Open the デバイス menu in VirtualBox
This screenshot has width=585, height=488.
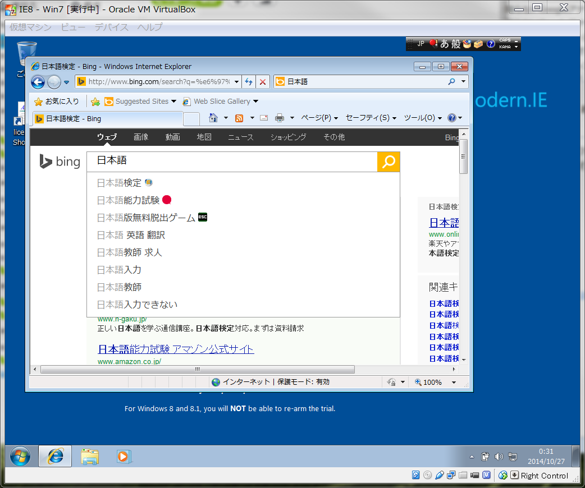111,27
